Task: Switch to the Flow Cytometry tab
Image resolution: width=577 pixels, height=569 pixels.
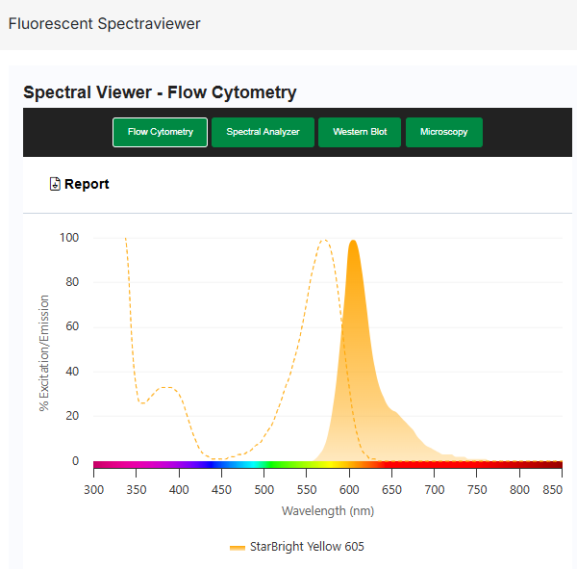Action: click(160, 132)
